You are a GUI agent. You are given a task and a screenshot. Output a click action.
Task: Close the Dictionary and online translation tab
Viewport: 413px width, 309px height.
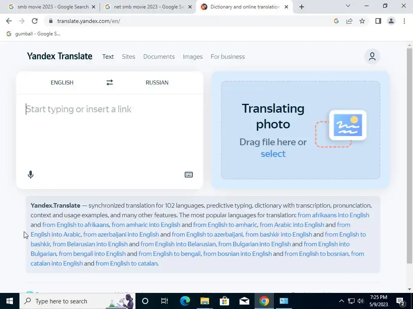pos(286,7)
